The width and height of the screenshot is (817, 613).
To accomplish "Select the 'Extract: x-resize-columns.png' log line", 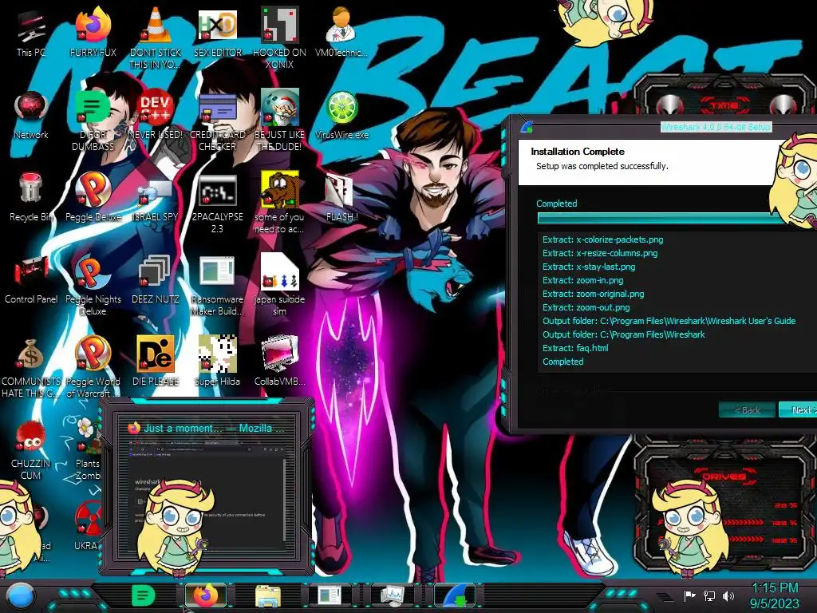I will tap(600, 253).
